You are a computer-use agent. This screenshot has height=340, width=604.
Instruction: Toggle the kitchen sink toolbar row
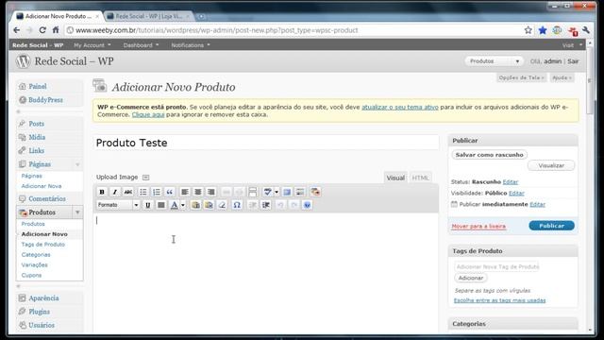[x=300, y=192]
